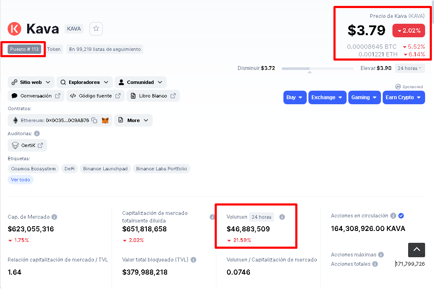Click the 24 horas volume period badge

(262, 217)
